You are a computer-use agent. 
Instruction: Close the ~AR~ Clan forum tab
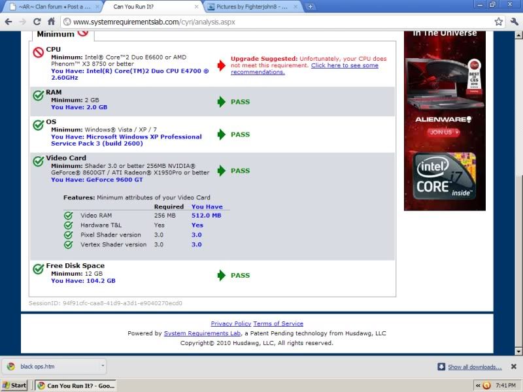pyautogui.click(x=97, y=7)
